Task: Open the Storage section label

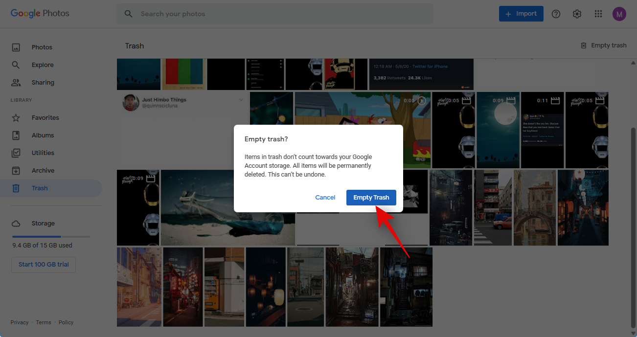Action: coord(43,224)
